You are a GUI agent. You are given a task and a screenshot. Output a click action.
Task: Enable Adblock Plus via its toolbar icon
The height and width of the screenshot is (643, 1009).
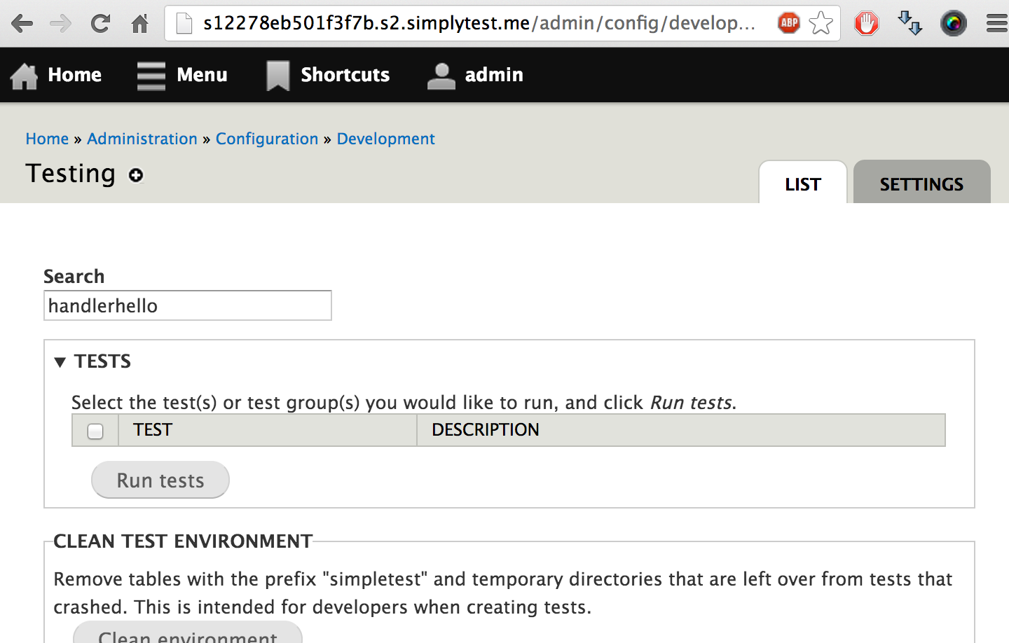[x=788, y=22]
